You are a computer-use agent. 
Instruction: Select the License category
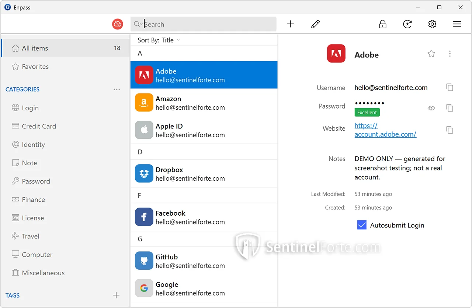tap(65, 218)
